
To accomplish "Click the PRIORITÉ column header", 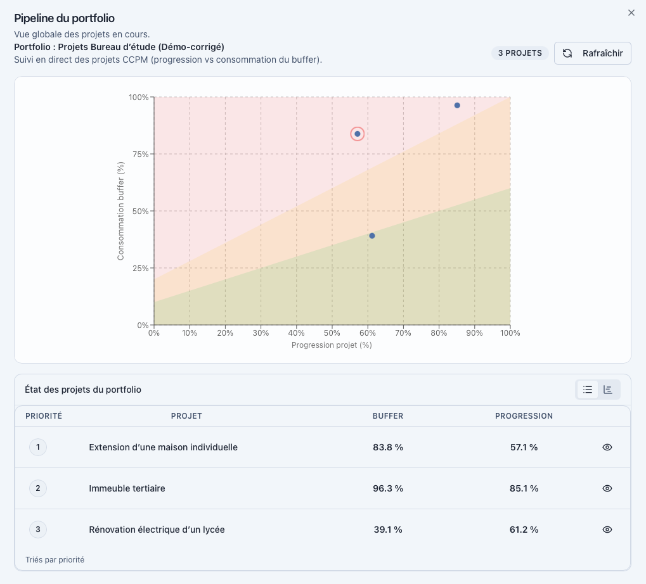I will click(44, 416).
